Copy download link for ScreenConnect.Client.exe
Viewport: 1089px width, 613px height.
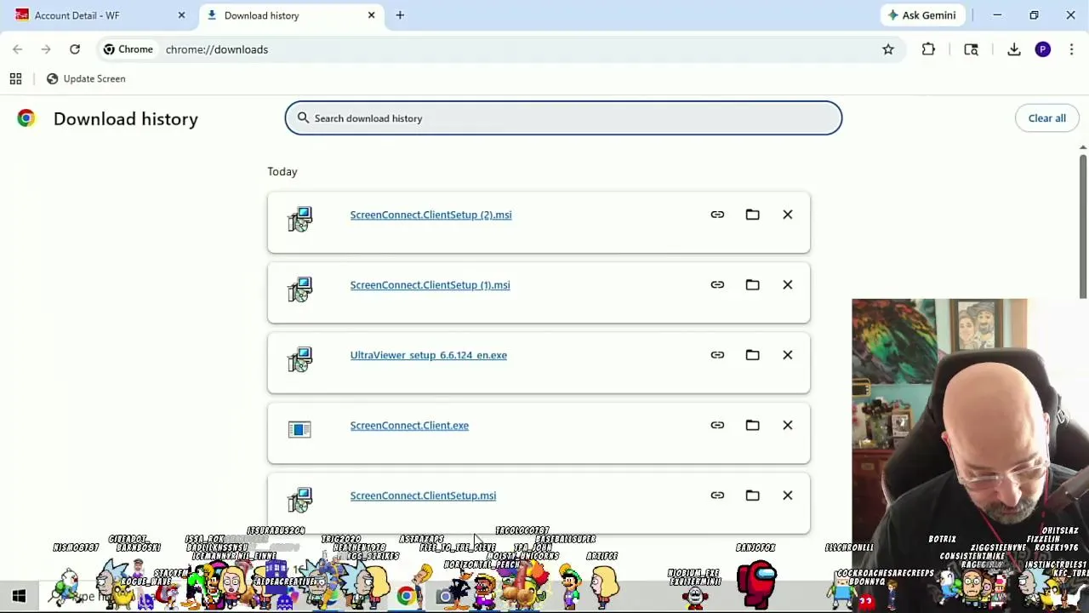[x=717, y=425]
